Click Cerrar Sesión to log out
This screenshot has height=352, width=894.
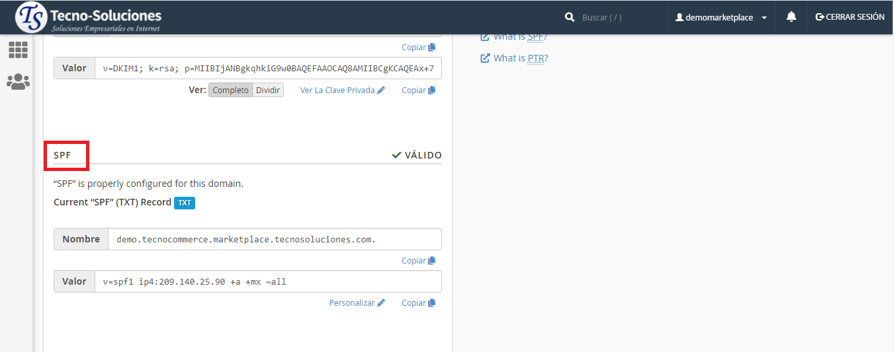[x=850, y=17]
